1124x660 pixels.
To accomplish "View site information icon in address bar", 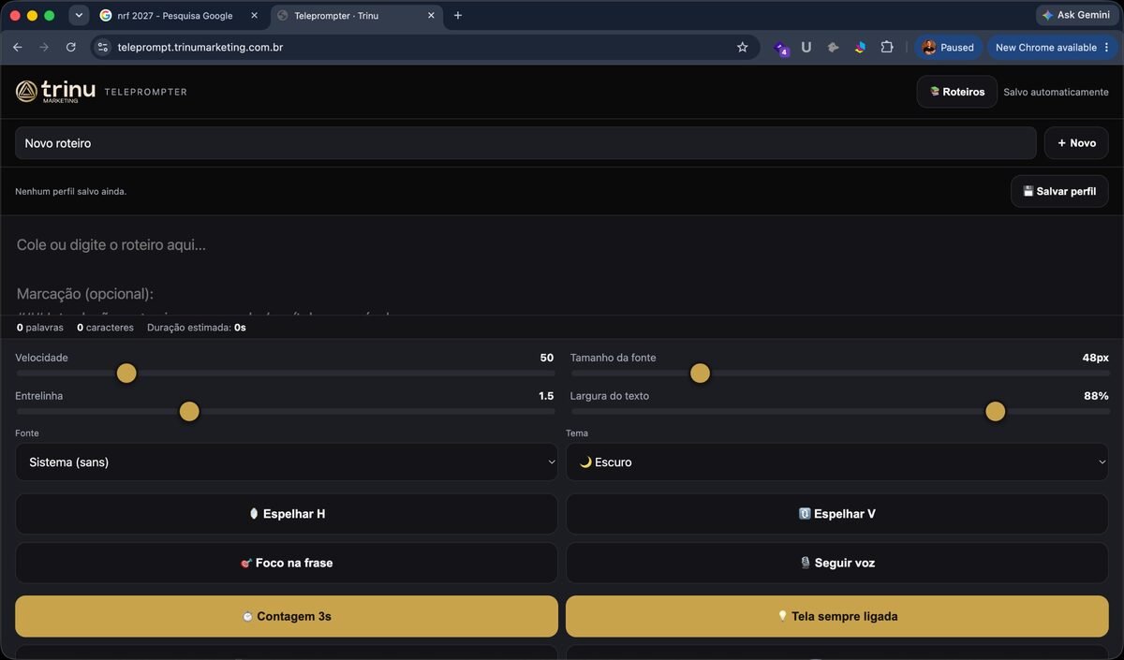I will (x=103, y=47).
